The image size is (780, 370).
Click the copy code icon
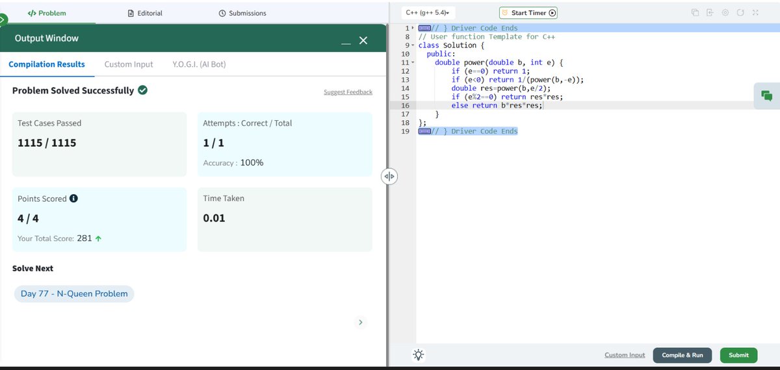(x=694, y=12)
